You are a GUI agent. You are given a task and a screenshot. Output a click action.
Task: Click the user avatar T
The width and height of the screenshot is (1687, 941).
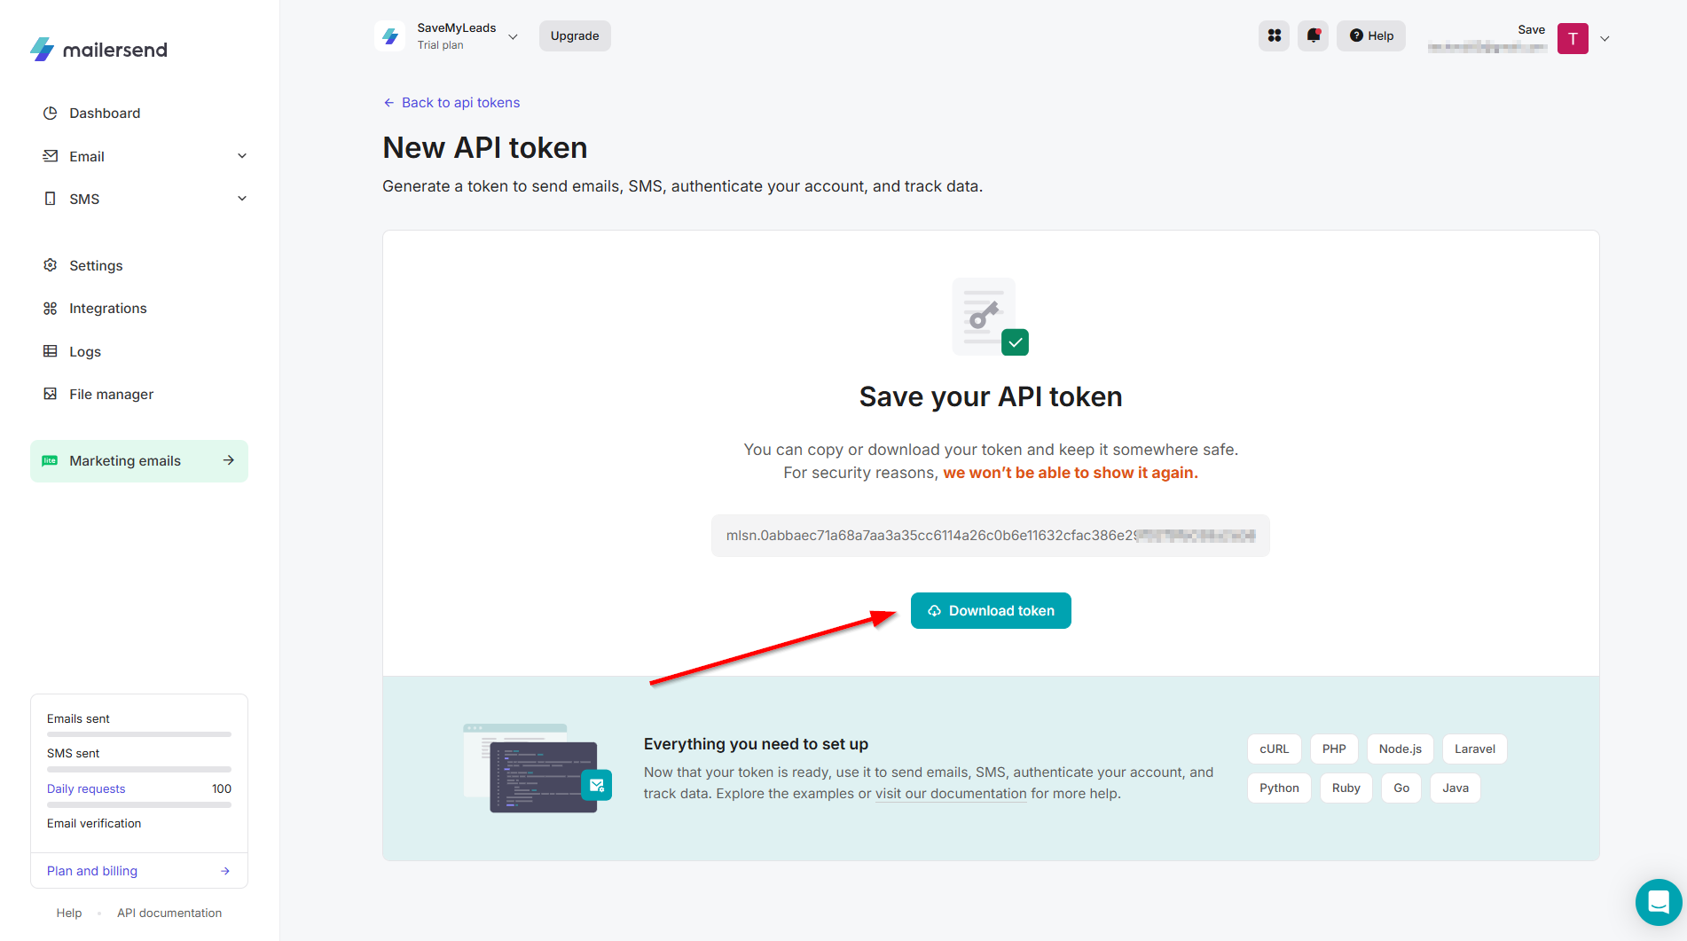[x=1572, y=39]
